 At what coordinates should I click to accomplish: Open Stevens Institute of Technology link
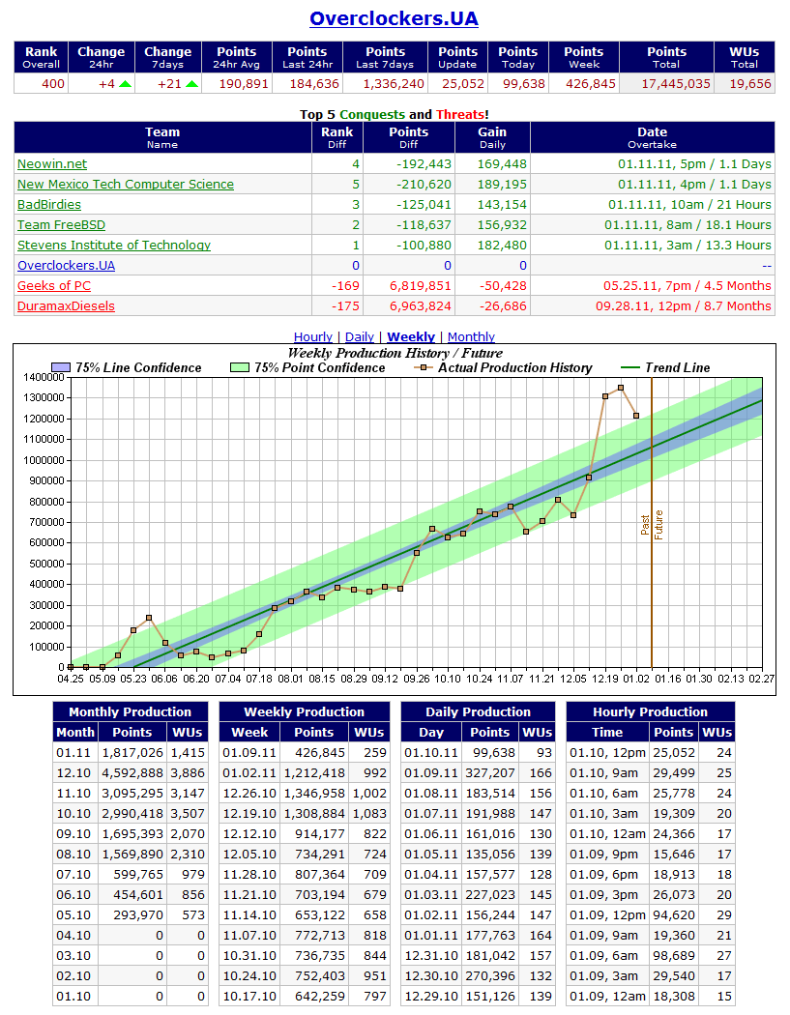coord(114,245)
